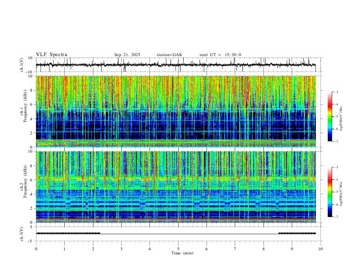
Task: Click the '-3' label on ch.1 colorbar
Action: tap(336, 92)
